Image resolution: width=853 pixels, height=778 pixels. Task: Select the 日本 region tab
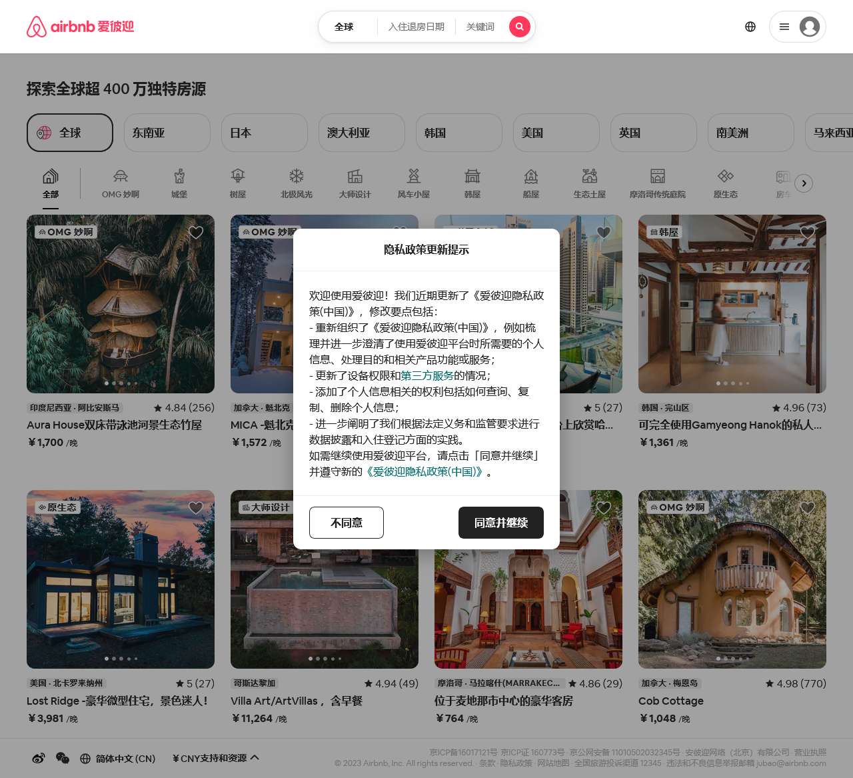(x=264, y=133)
